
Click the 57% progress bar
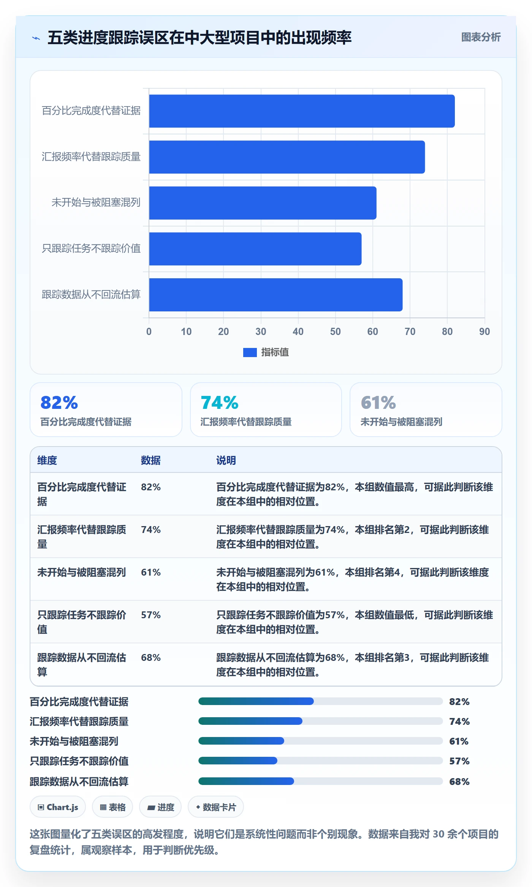[x=321, y=761]
